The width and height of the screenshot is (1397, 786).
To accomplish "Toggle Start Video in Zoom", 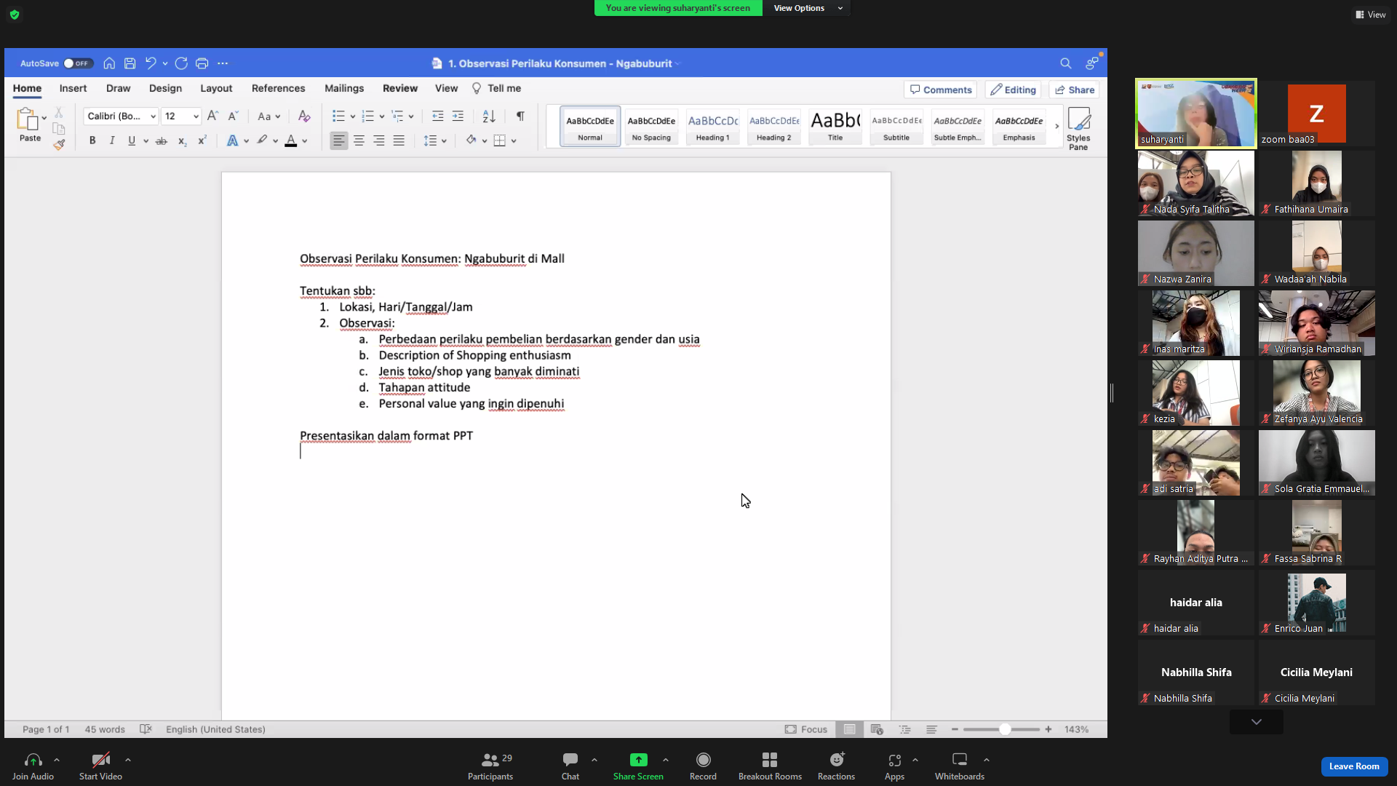I will pos(100,766).
